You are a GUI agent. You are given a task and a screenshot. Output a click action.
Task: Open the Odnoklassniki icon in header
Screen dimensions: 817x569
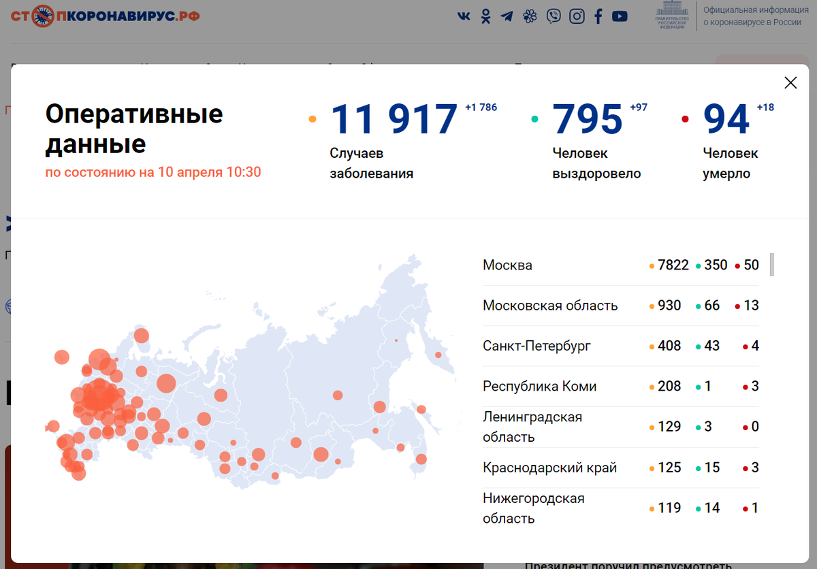tap(485, 16)
